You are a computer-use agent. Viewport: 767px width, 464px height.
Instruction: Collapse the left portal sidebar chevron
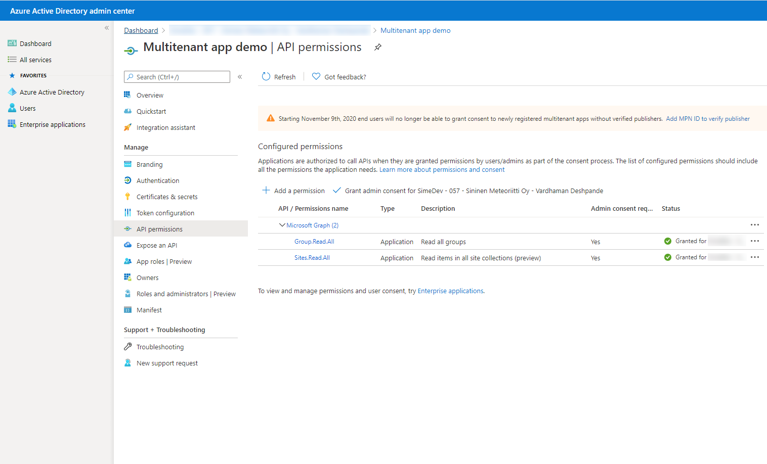tap(107, 28)
